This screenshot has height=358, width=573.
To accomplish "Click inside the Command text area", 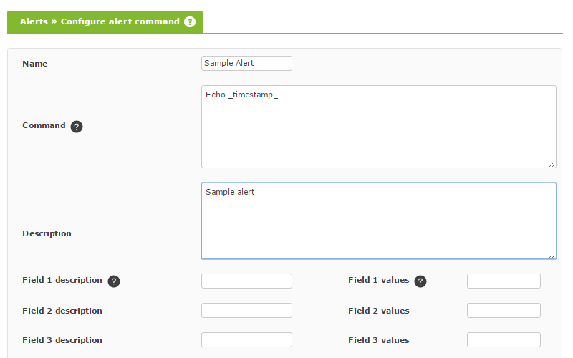I will point(379,127).
